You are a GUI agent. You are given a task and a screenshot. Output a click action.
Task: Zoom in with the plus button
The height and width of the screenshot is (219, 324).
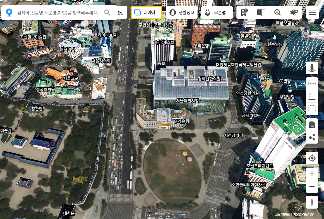click(312, 174)
